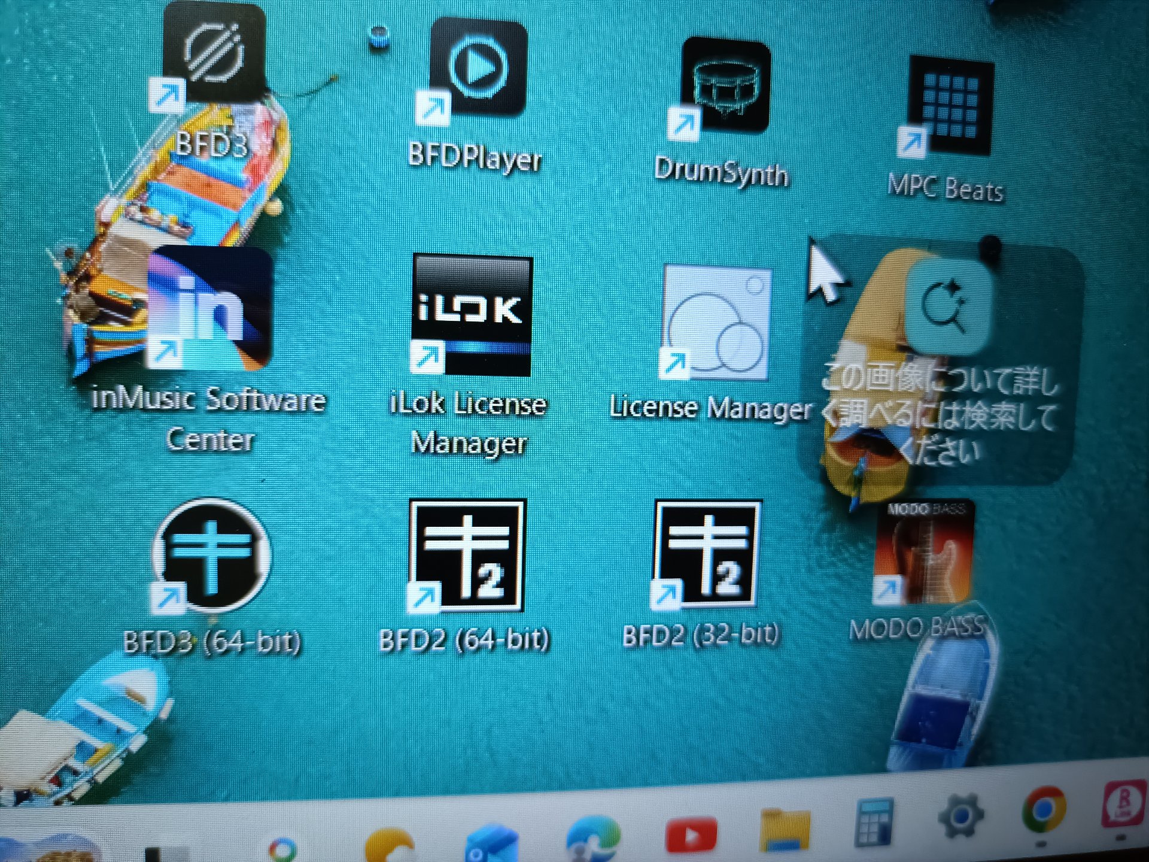Select the iLok License Manager icon
1149x862 pixels.
pyautogui.click(x=472, y=315)
